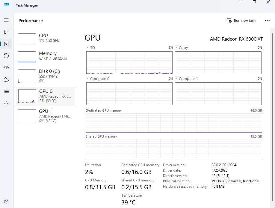Click the 15.5 GB shared memory maximum label
The image size is (275, 208).
click(x=256, y=136)
